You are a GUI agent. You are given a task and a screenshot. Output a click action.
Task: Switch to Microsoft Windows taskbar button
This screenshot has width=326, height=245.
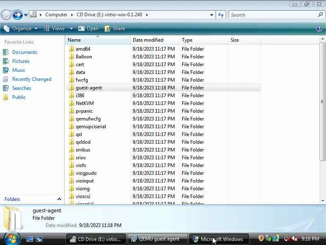click(x=218, y=239)
